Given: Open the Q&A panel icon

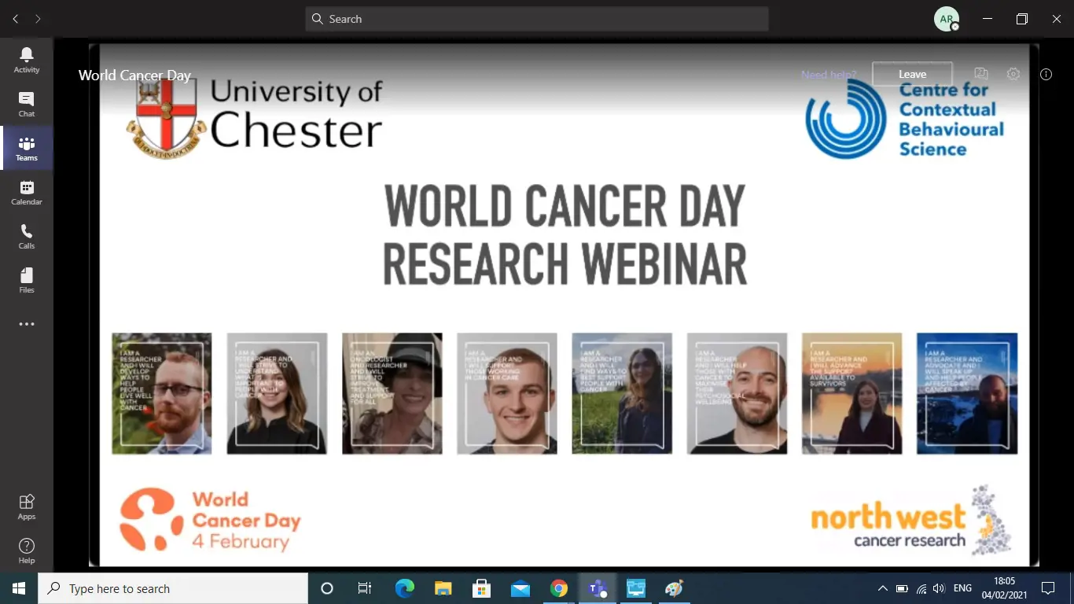Looking at the screenshot, I should coord(980,74).
